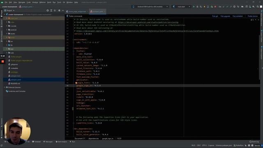Open the Messages tool window
Image resolution: width=263 pixels, height=148 pixels.
point(48,141)
